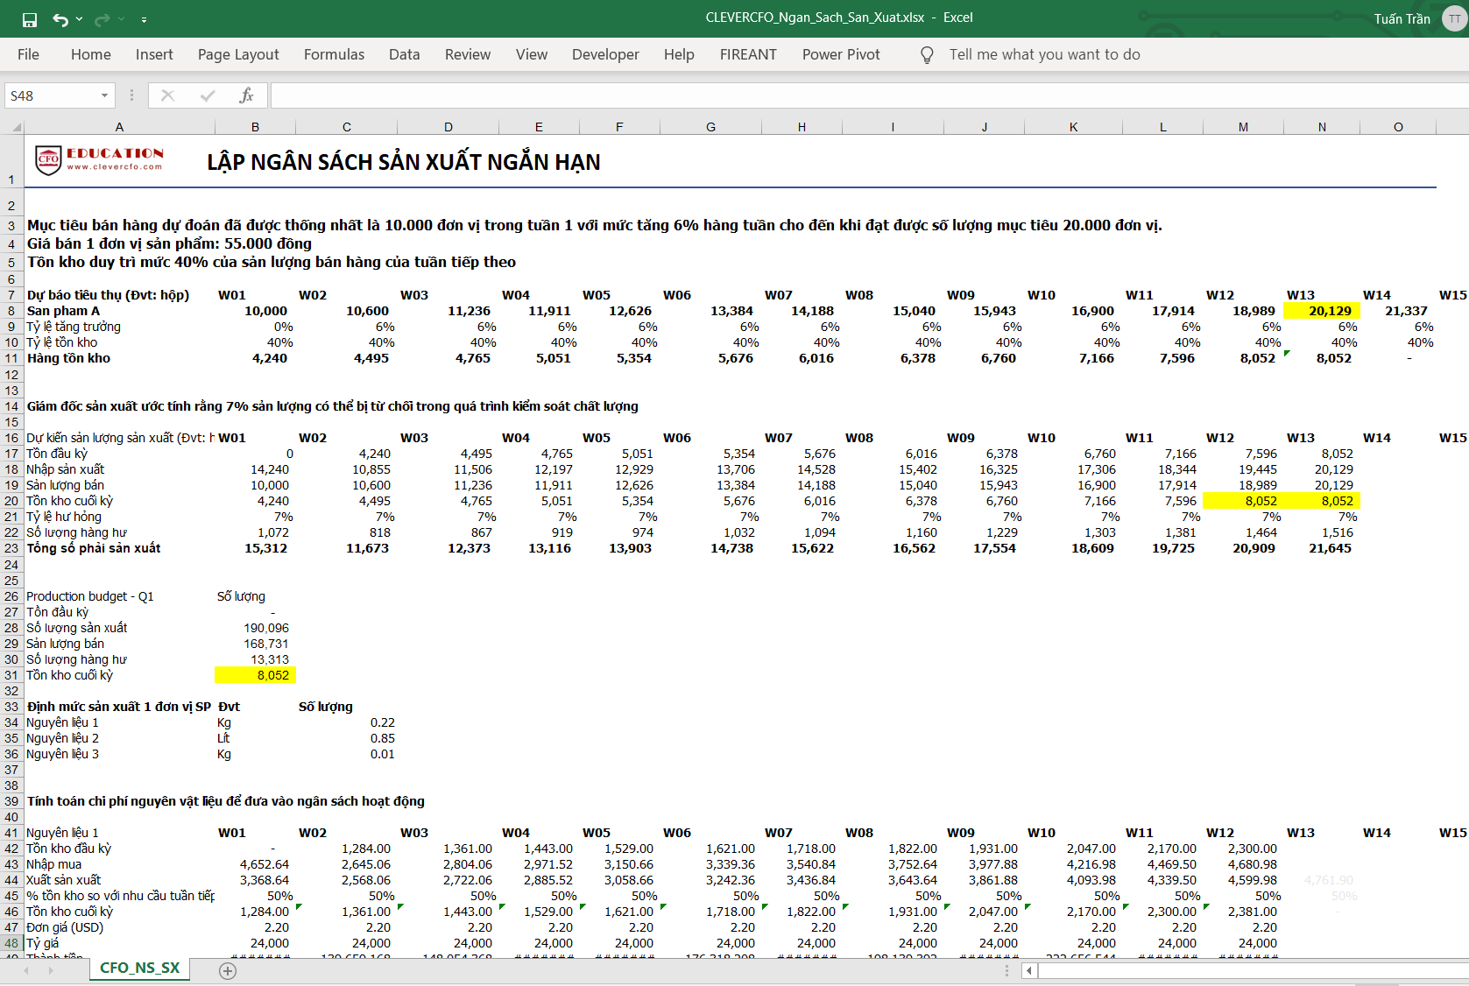Click the Save icon in quick access toolbar
Viewport: 1469px width, 986px height.
point(30,19)
